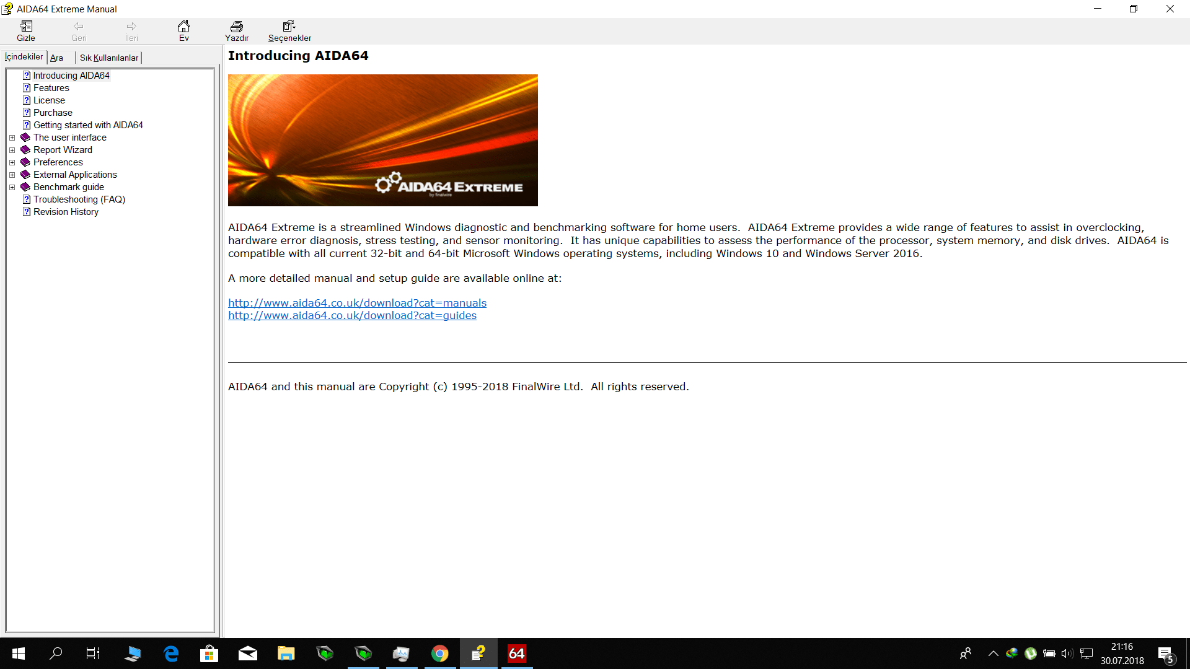Open Getting started with AIDA64 topic
This screenshot has height=669, width=1190.
(x=88, y=125)
